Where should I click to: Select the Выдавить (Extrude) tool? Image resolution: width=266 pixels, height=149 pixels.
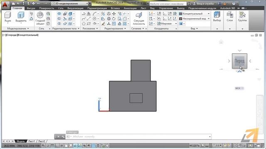(21, 17)
